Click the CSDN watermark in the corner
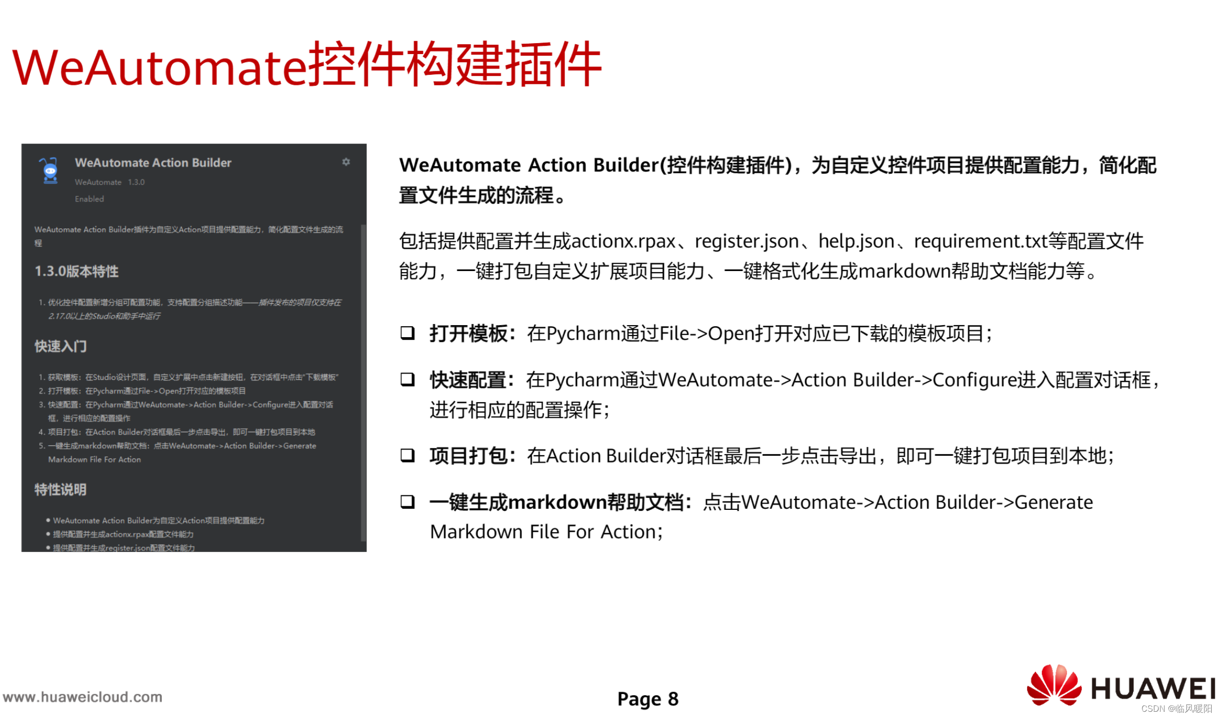This screenshot has height=718, width=1220. (x=1176, y=709)
